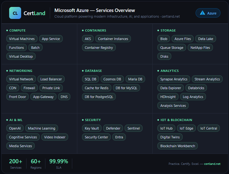Choose the Data Lake pill
Screen dimensions: 229x174
click(x=206, y=39)
